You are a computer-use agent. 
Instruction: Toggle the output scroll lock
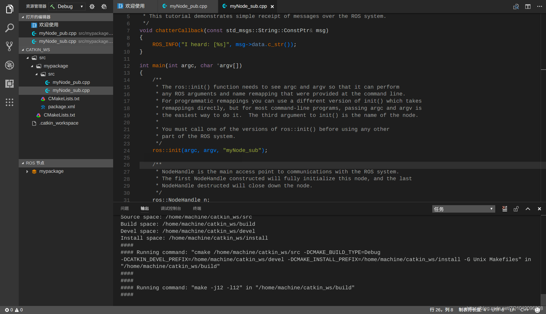pos(516,209)
